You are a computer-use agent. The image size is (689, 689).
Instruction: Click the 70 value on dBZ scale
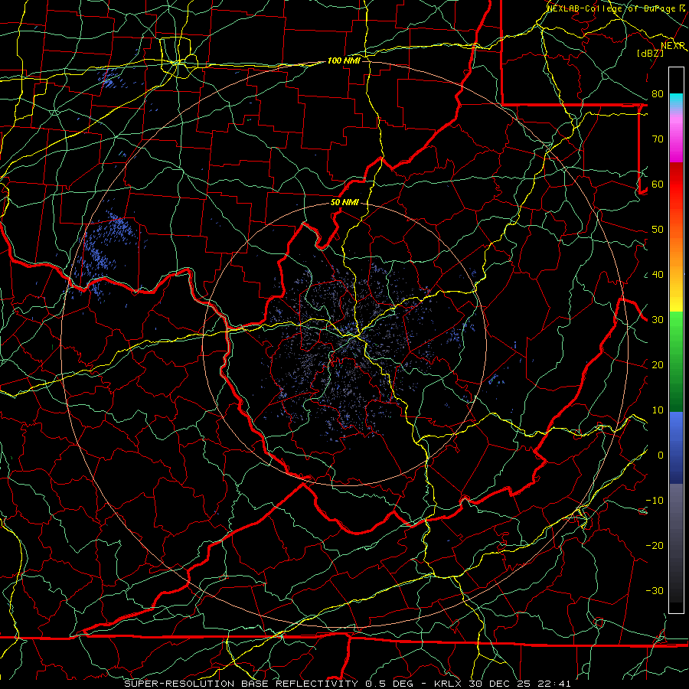pyautogui.click(x=658, y=139)
